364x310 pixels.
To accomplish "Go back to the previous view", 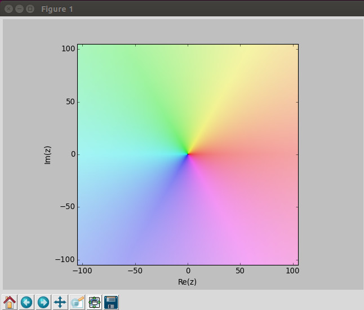I will coord(26,302).
